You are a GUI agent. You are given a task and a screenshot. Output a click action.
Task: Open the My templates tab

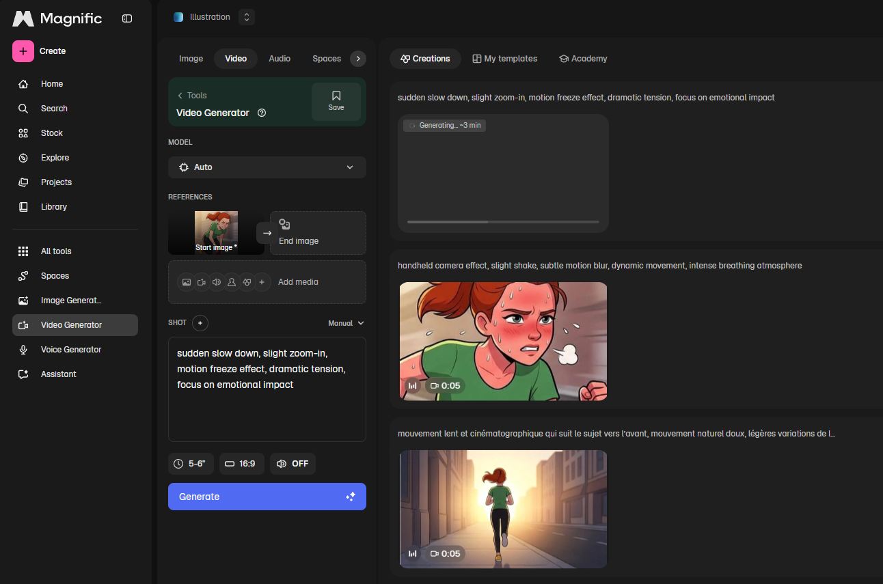point(505,59)
